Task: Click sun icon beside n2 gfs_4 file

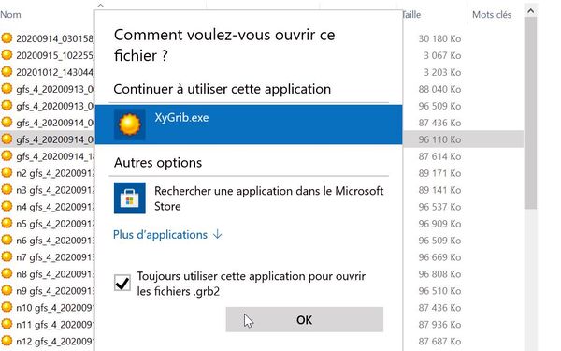Action: click(7, 172)
